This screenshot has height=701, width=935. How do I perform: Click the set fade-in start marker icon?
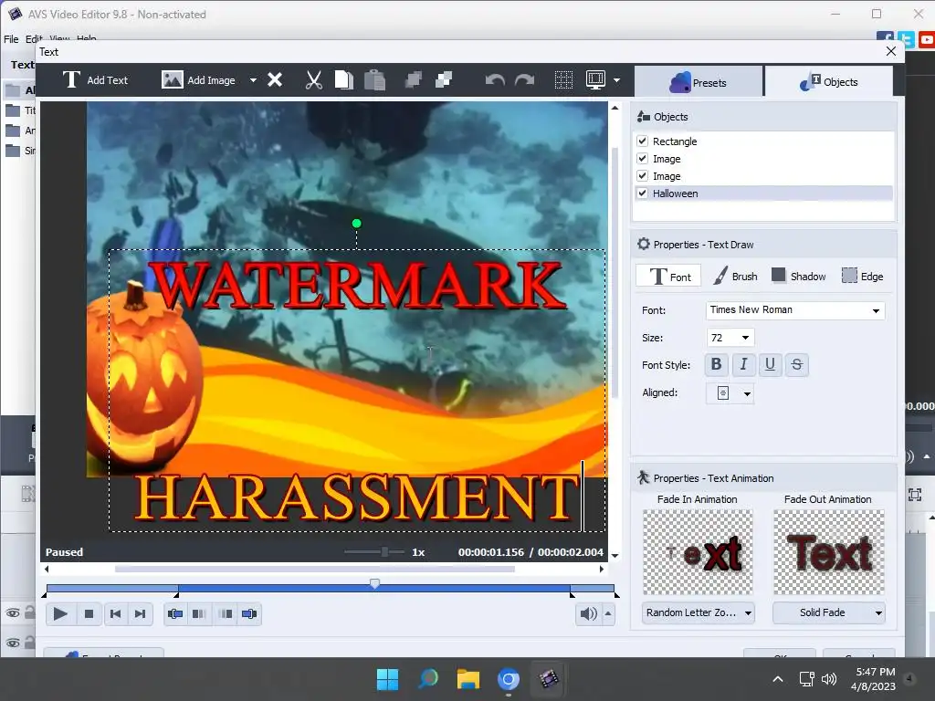tap(175, 613)
